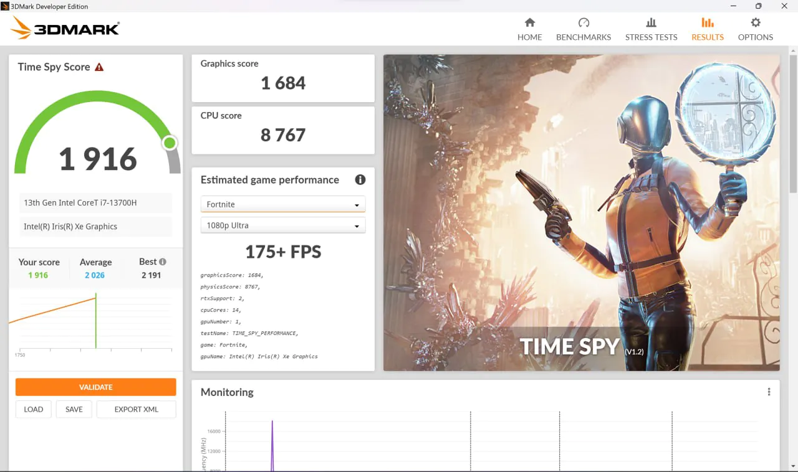Click the 175+ FPS estimate

283,252
